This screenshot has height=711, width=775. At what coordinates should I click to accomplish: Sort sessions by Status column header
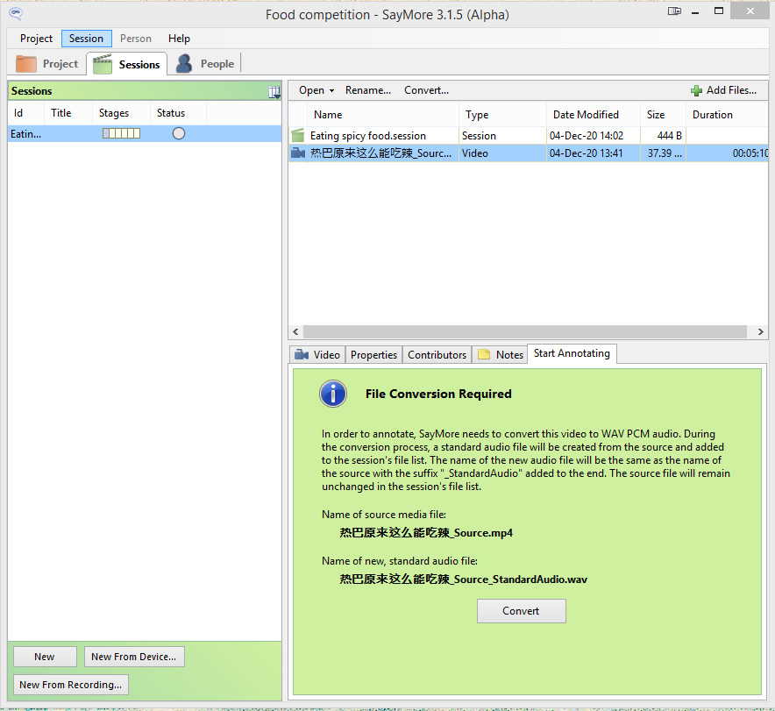[178, 113]
